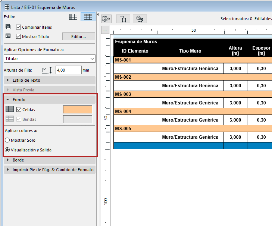
Task: Click the select in 2D toolbar icon
Action: coord(123,19)
